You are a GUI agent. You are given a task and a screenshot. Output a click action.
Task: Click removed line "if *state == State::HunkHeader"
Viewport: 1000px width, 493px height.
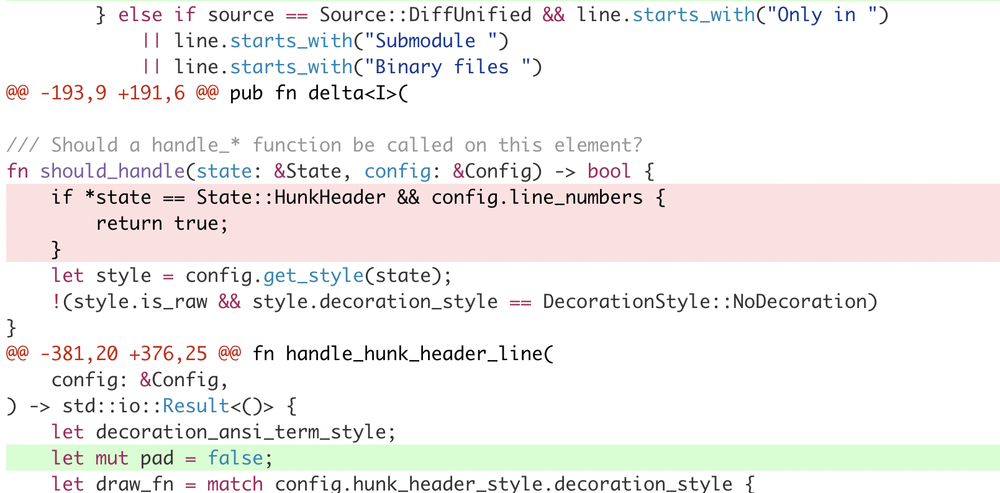503,197
